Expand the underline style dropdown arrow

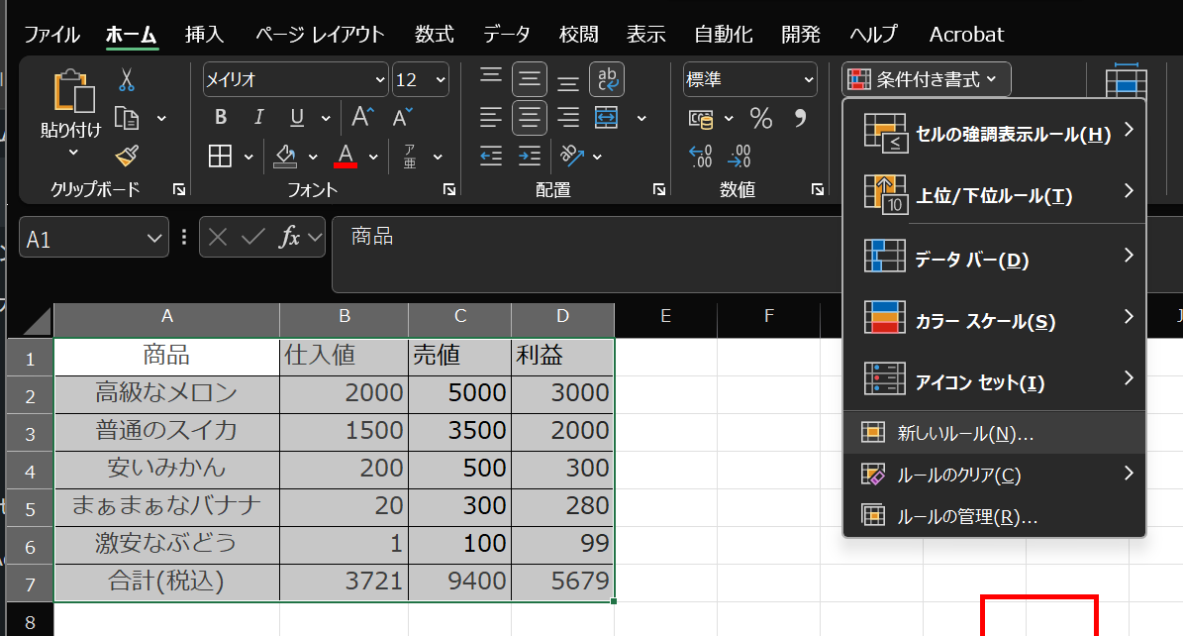click(x=326, y=118)
